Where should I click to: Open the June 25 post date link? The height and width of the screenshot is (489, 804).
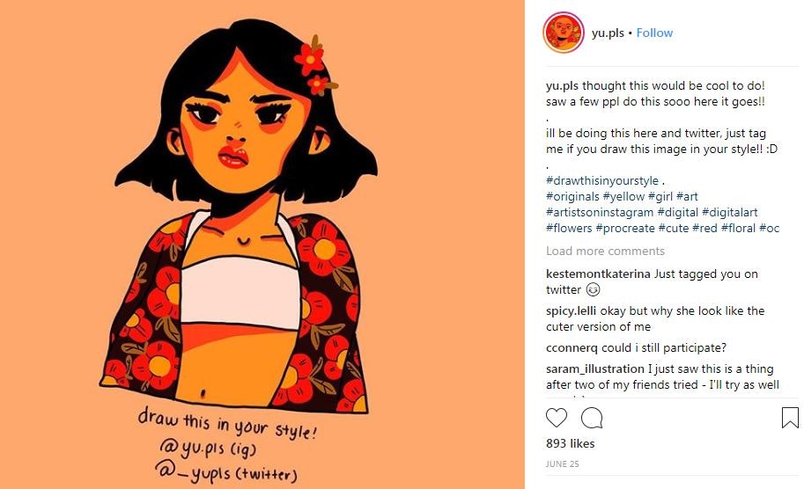tap(562, 463)
